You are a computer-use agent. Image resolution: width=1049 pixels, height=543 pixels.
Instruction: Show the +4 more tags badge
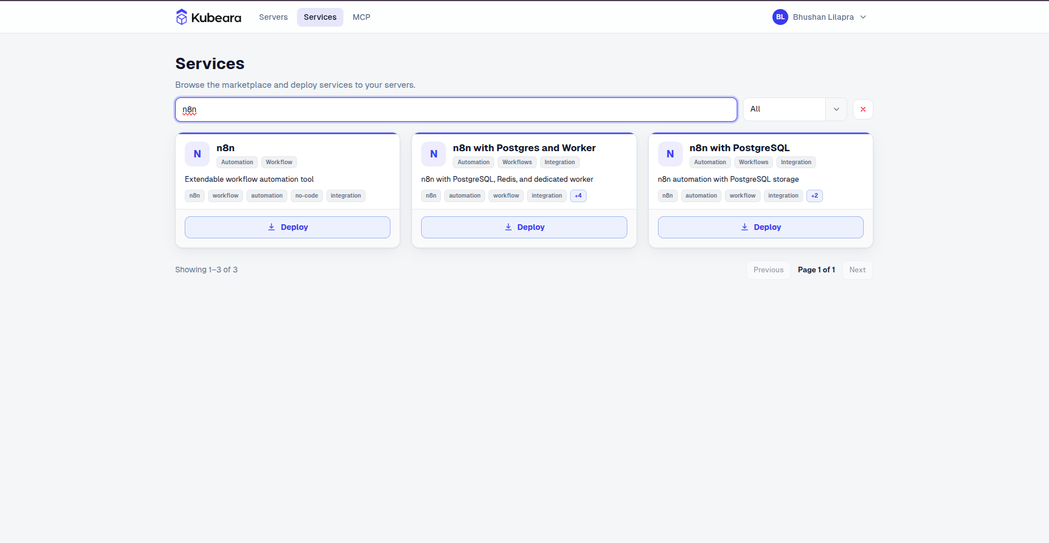coord(578,196)
